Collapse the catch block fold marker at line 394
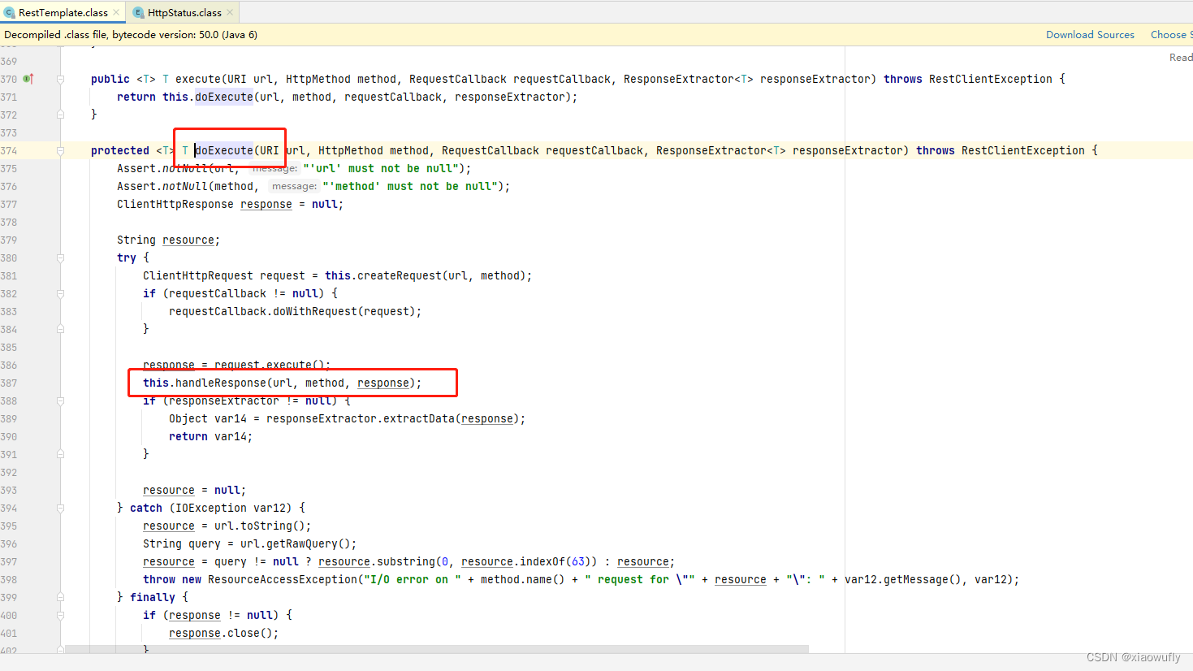This screenshot has height=671, width=1193. tap(59, 508)
